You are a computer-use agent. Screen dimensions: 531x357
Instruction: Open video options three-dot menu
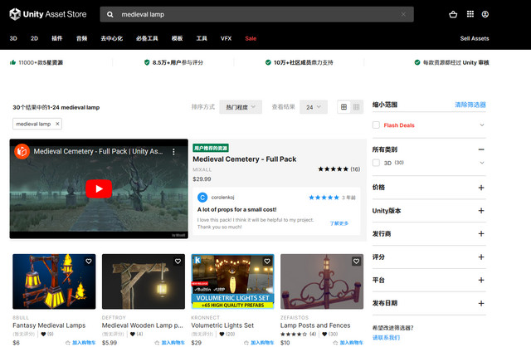[x=173, y=152]
